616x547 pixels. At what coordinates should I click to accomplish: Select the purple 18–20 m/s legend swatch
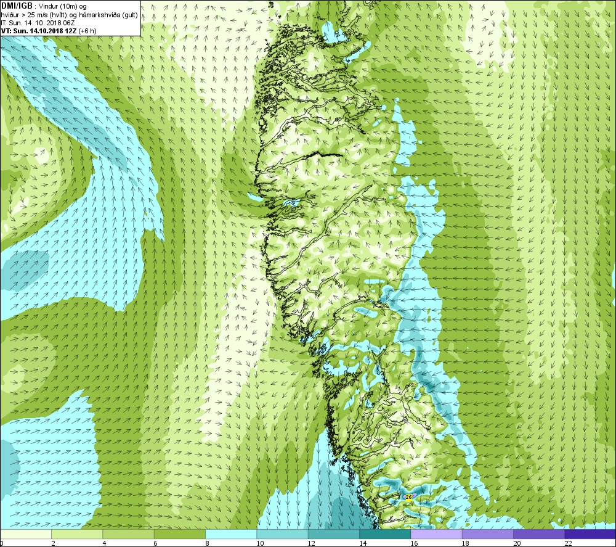point(487,534)
